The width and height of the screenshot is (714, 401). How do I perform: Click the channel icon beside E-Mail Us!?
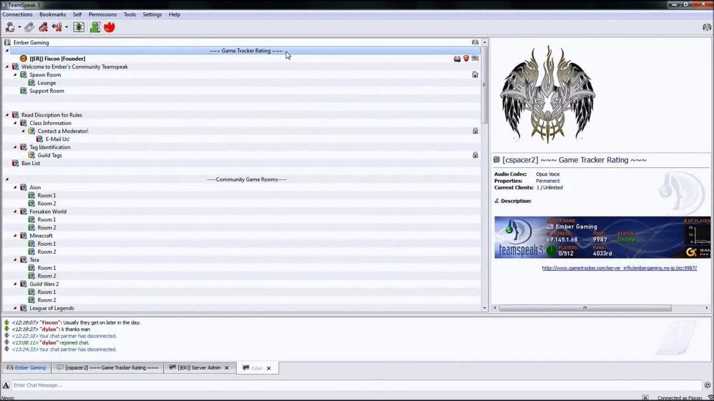(40, 139)
